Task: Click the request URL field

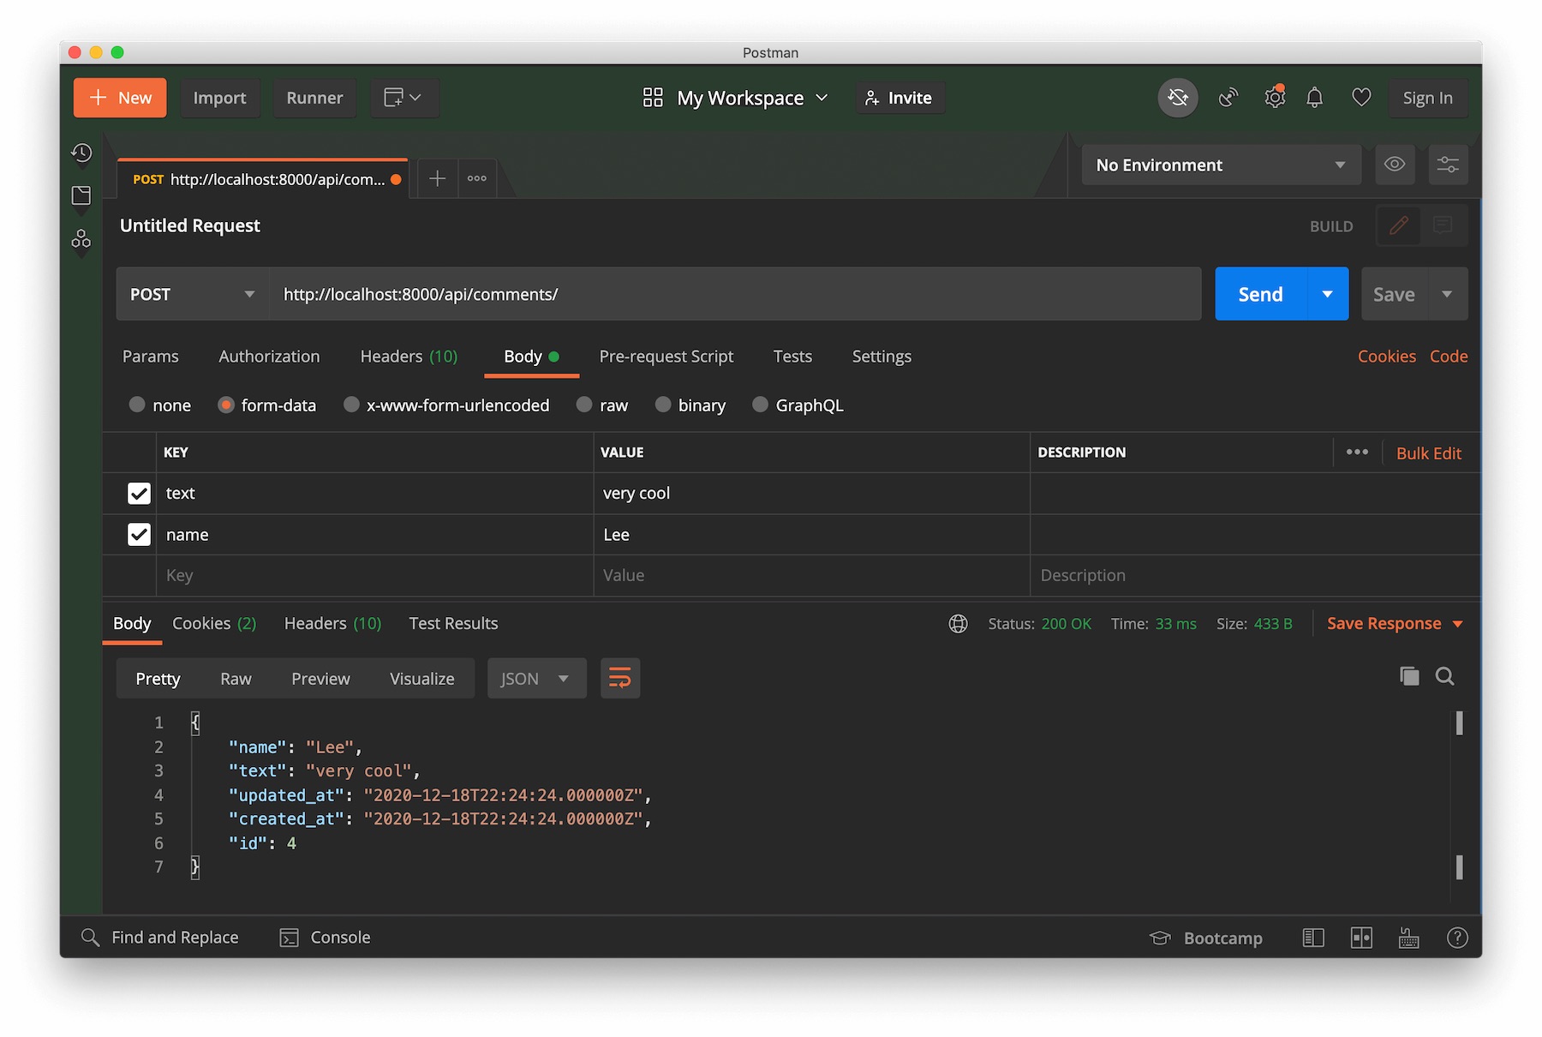Action: tap(735, 294)
